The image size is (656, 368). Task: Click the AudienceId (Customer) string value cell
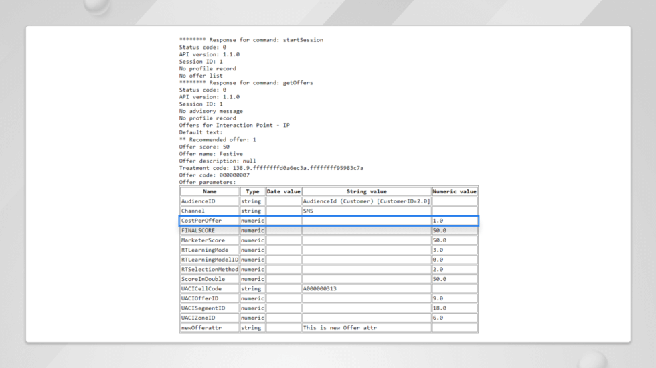[367, 201]
